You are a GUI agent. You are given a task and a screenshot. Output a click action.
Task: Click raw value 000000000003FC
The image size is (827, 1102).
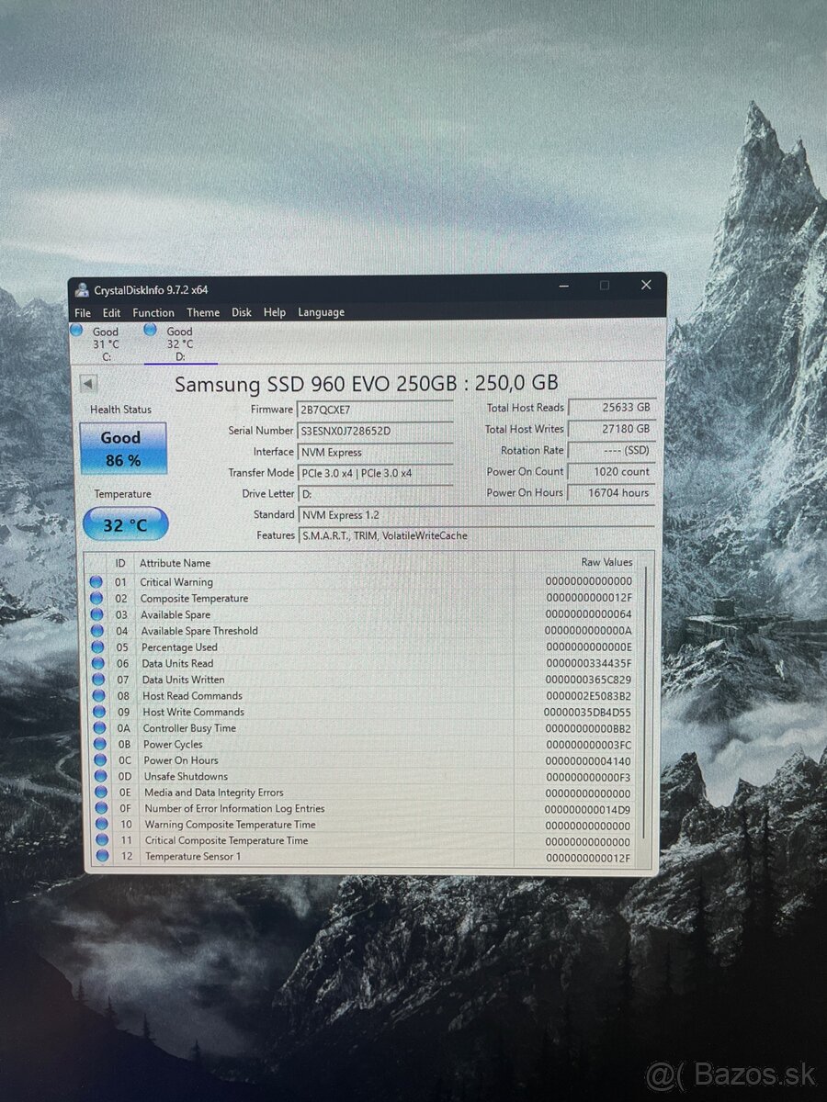tap(588, 744)
